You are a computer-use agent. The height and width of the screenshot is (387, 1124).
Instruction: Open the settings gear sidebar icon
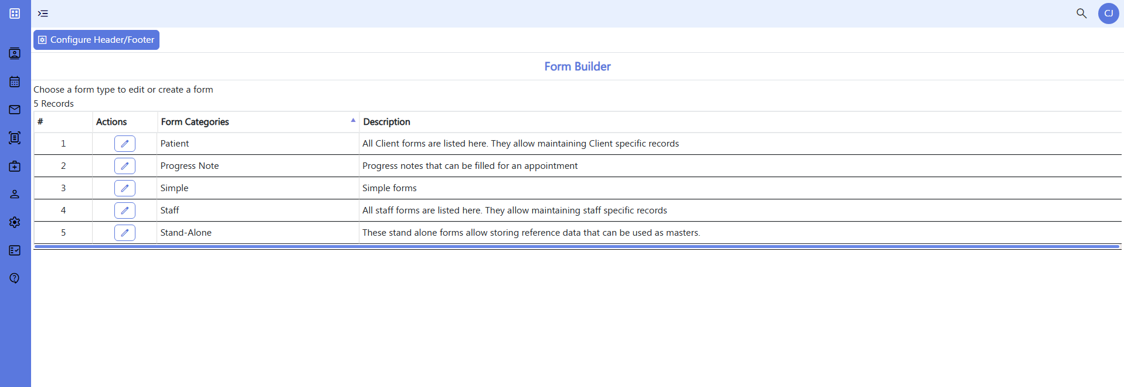click(x=15, y=222)
